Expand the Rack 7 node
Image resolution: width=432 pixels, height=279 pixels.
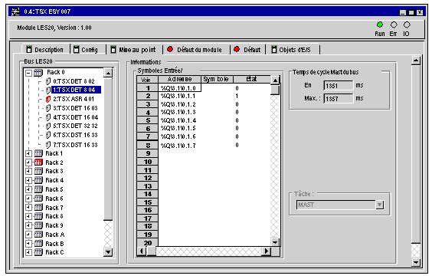pos(28,208)
